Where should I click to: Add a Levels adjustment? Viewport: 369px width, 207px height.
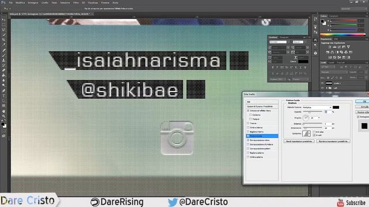click(334, 47)
